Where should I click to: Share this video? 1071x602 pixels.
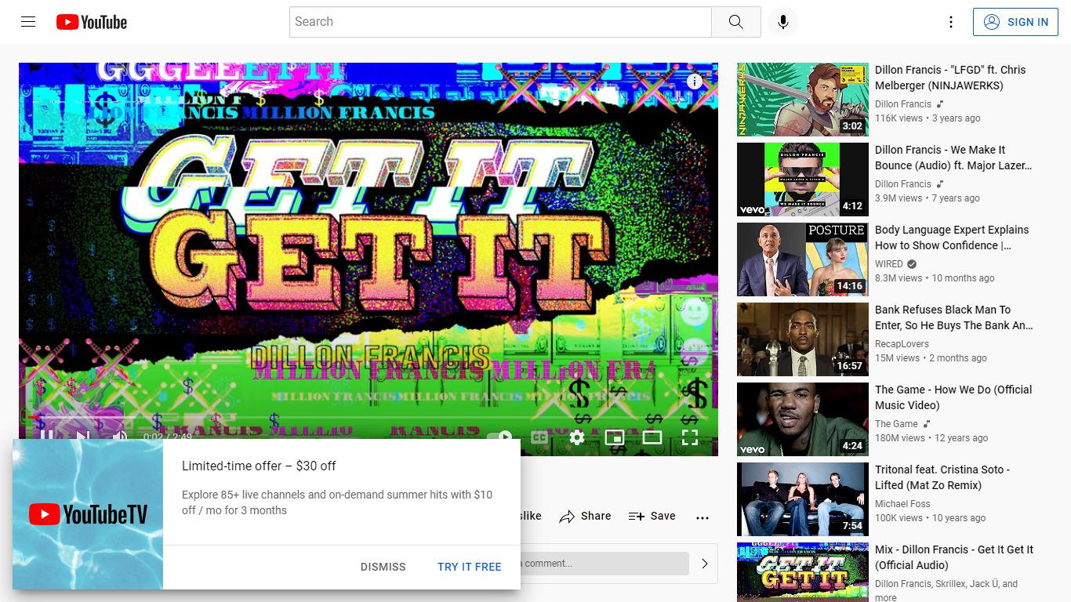[585, 516]
